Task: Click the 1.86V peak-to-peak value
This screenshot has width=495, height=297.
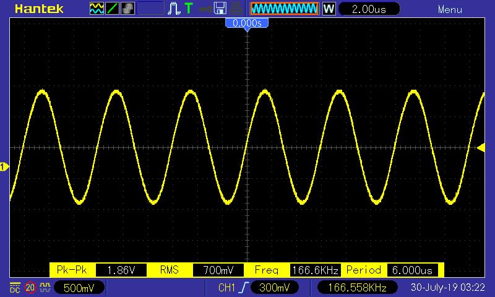Action: (x=121, y=270)
